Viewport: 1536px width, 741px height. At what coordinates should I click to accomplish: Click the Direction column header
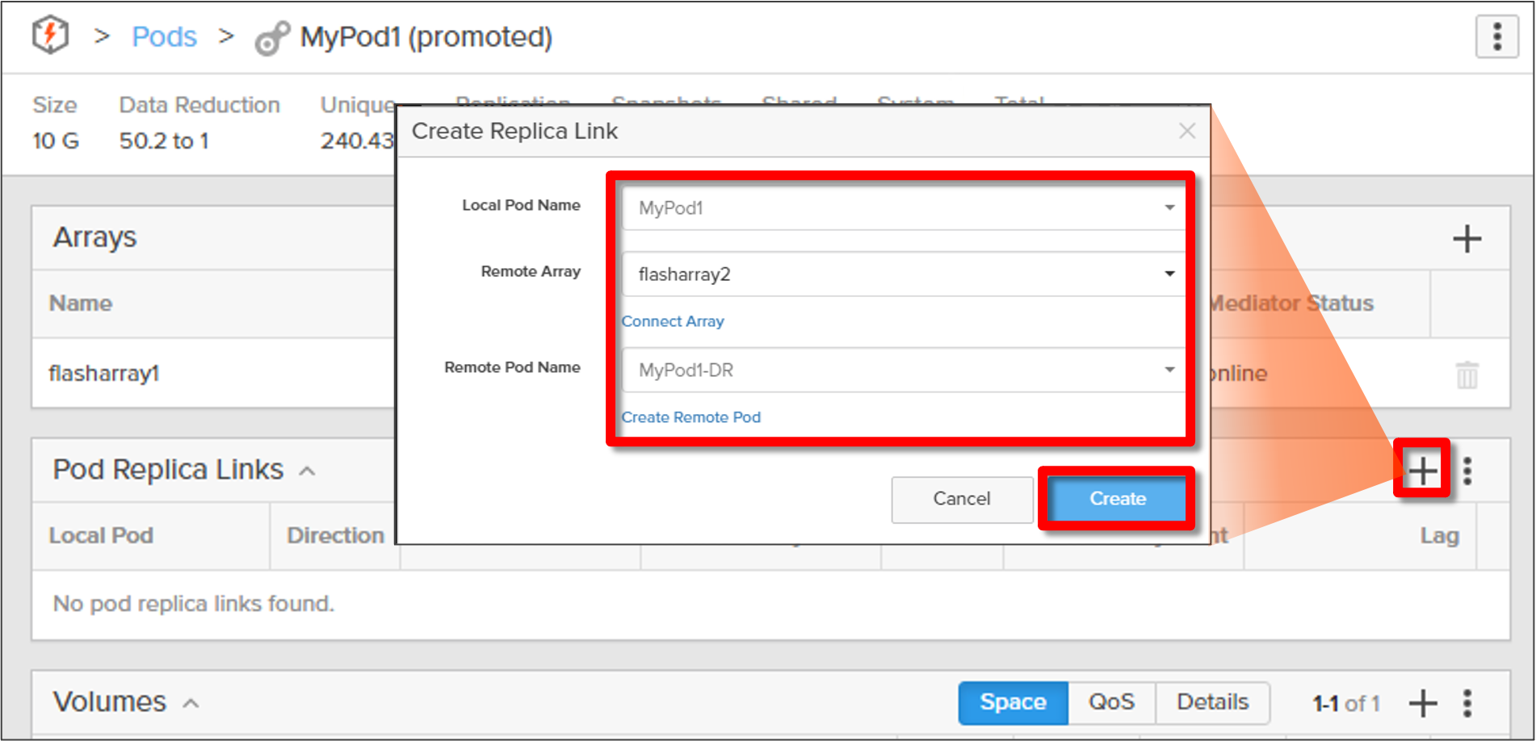pos(335,536)
